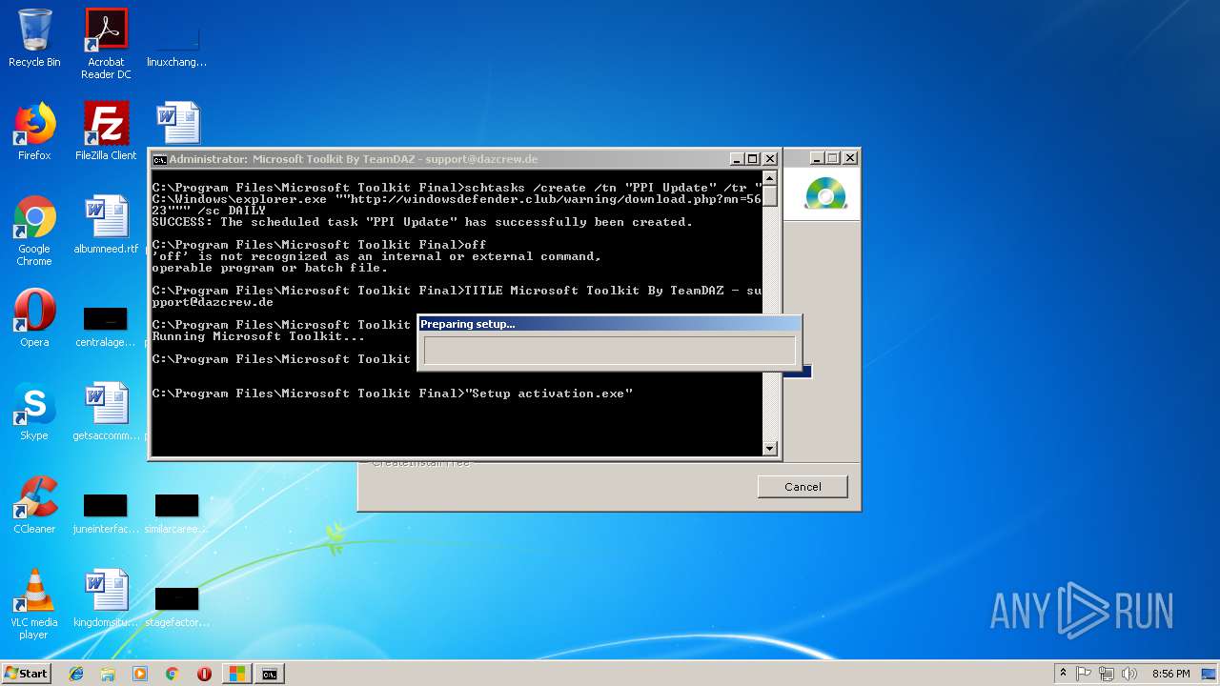Screen dimensions: 1220x686
Task: Open the command prompt window system menu icon
Action: pyautogui.click(x=160, y=159)
